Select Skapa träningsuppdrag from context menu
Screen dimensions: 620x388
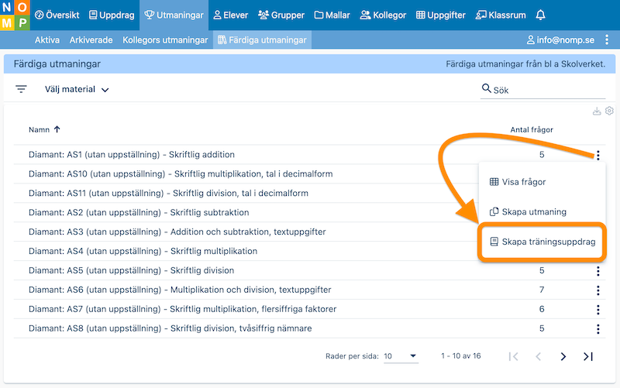[x=542, y=242]
